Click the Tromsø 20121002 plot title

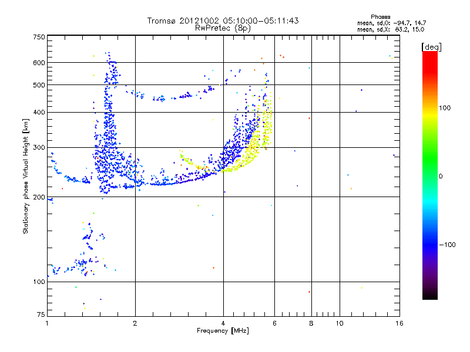[x=223, y=21]
